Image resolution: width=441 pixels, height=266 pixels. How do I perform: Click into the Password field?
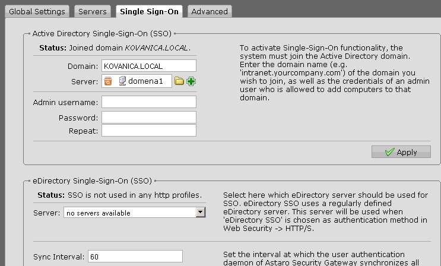point(149,118)
